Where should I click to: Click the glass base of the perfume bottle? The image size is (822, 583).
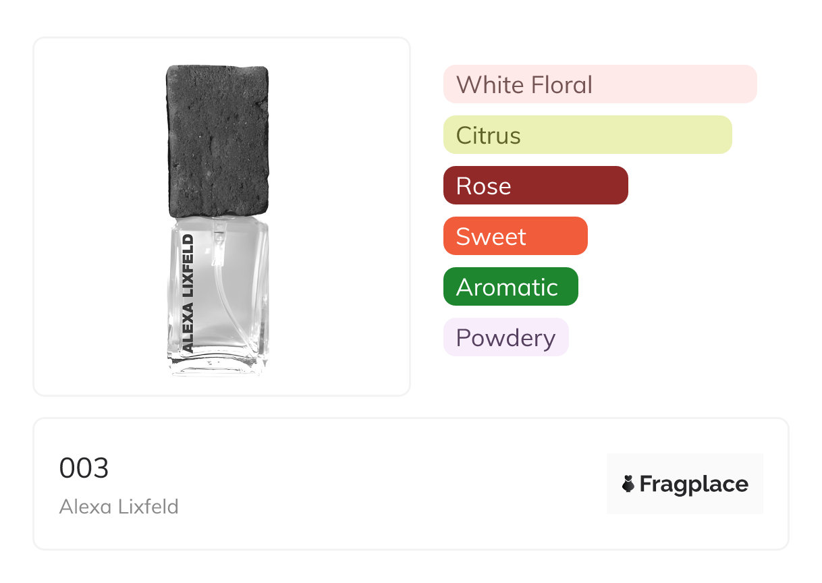tap(217, 364)
